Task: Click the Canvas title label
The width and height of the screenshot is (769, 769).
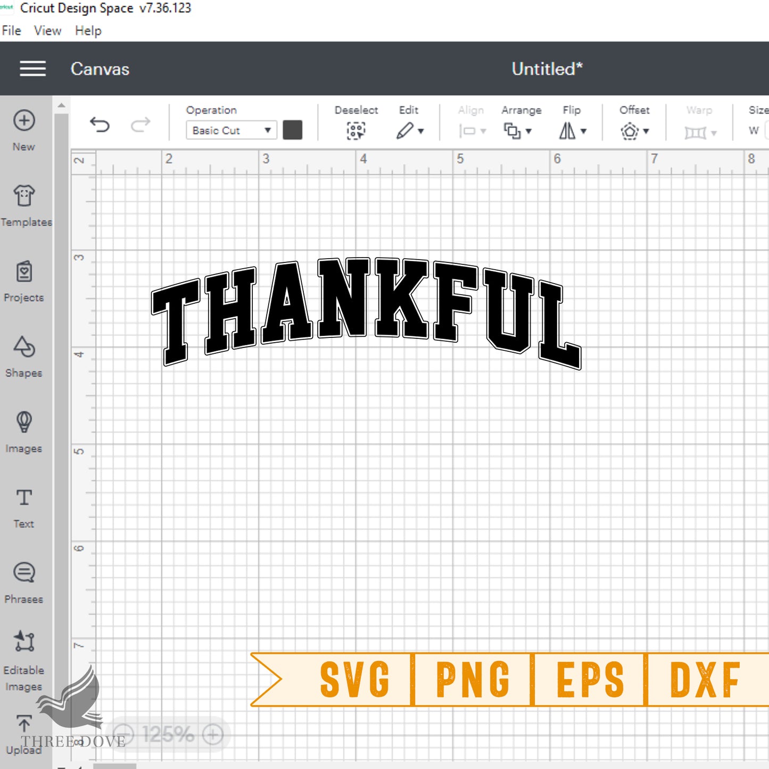Action: point(100,69)
